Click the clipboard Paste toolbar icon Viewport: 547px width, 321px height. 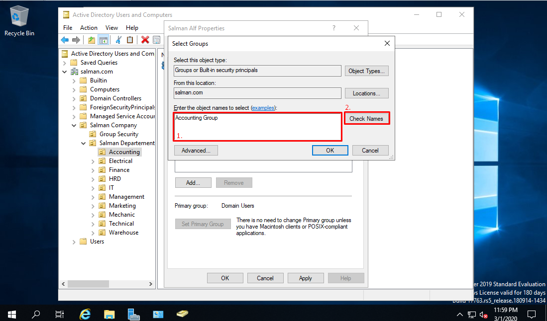click(x=130, y=40)
